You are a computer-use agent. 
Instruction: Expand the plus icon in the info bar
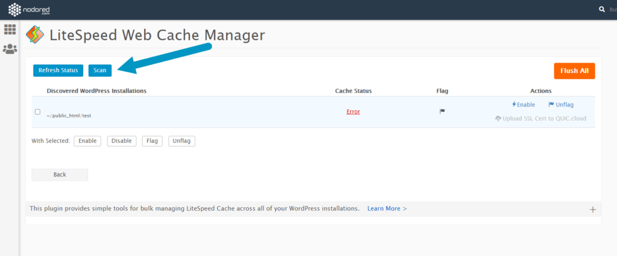593,210
